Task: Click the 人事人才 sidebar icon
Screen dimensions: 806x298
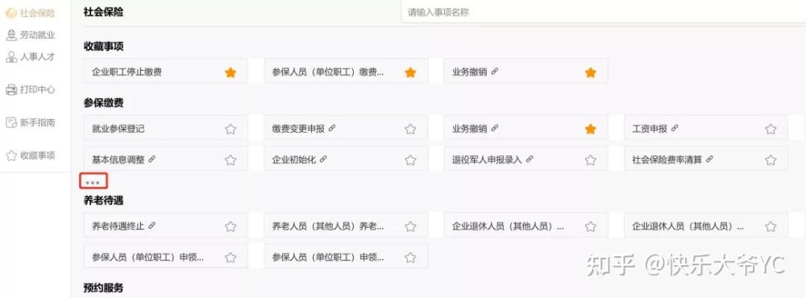Action: (11, 57)
